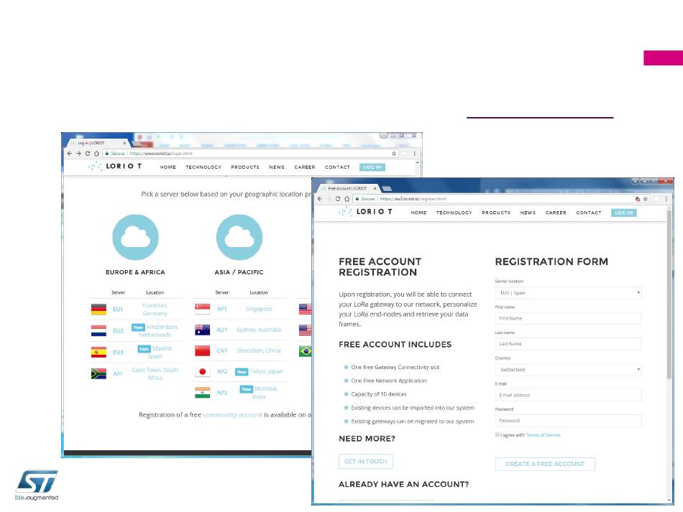Click the Asia / Pacific cloud icon
Image resolution: width=683 pixels, height=512 pixels.
coord(239,237)
